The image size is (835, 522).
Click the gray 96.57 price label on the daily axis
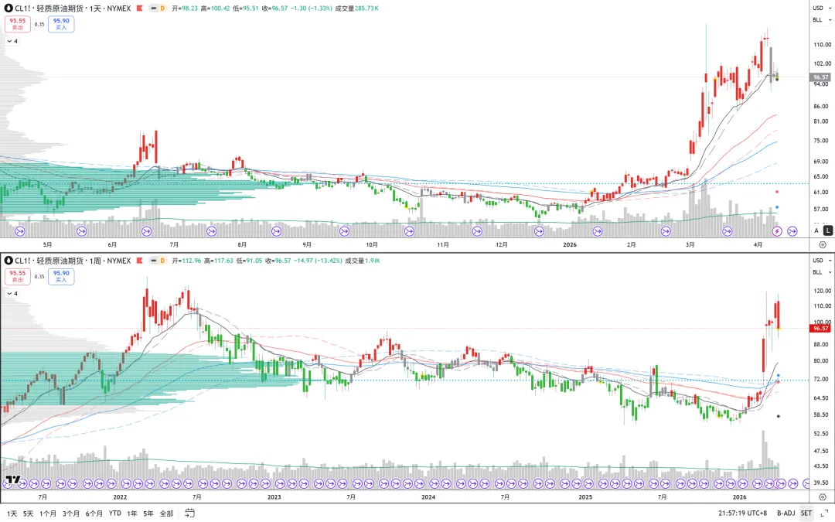[820, 77]
